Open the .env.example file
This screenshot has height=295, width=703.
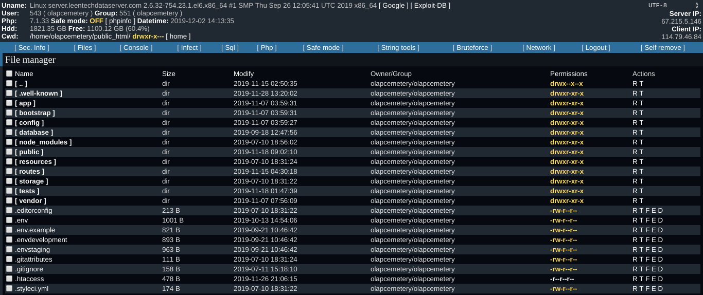(x=35, y=230)
